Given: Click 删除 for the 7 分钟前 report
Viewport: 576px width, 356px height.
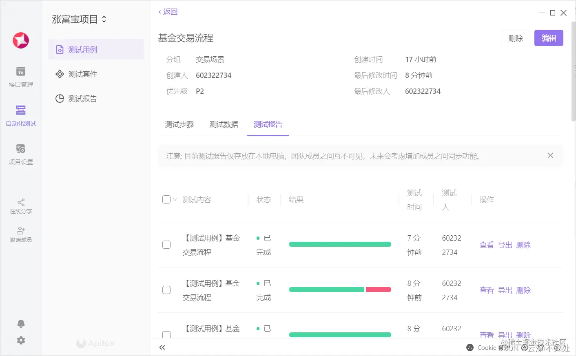Looking at the screenshot, I should coord(523,245).
